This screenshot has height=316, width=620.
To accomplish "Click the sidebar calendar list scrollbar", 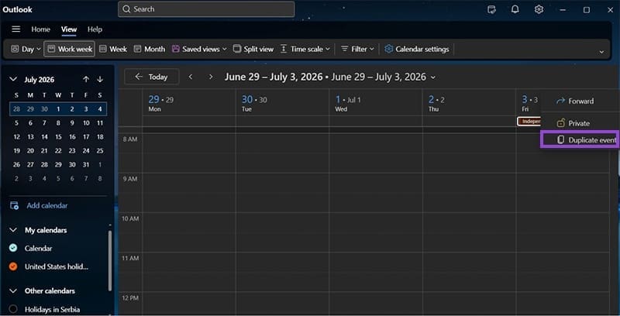I will pos(110,261).
